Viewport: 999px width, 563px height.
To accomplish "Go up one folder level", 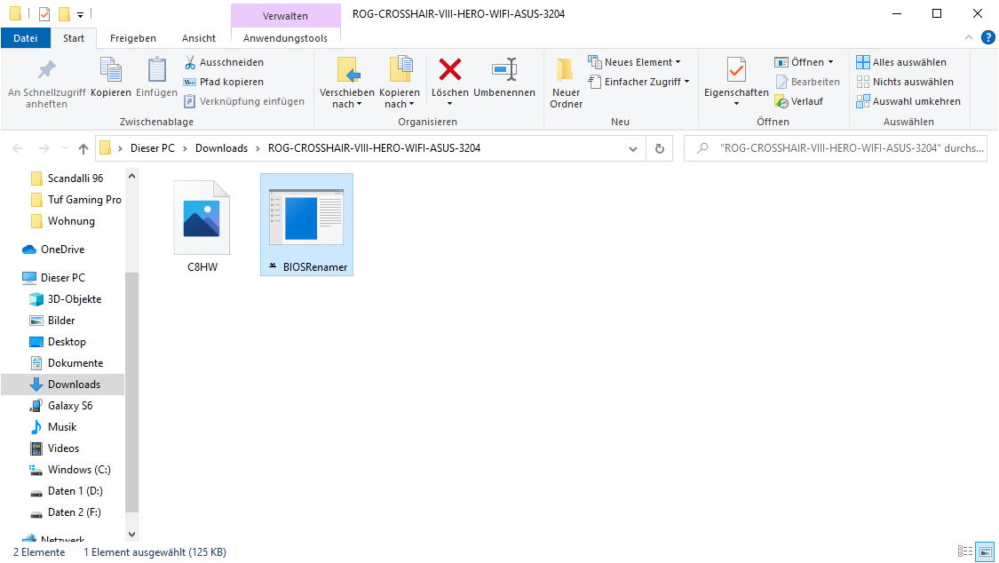I will tap(83, 148).
